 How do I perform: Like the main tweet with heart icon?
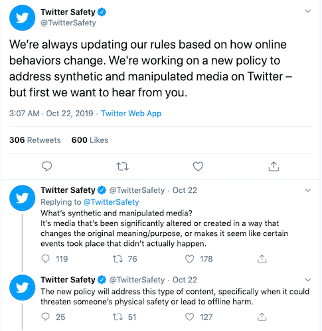198,166
